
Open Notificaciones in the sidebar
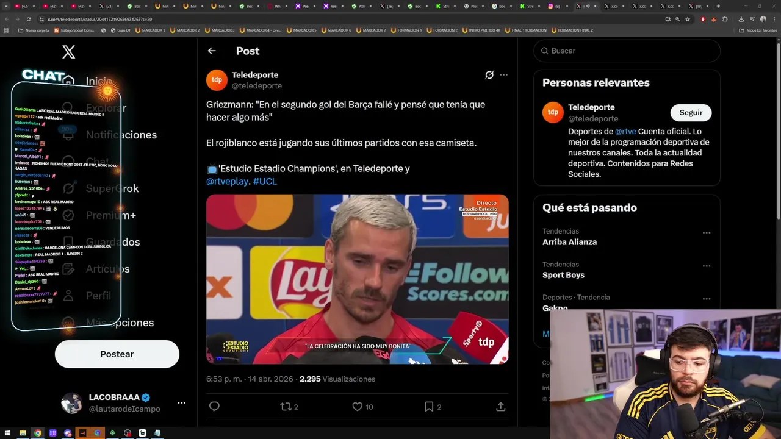coord(111,135)
